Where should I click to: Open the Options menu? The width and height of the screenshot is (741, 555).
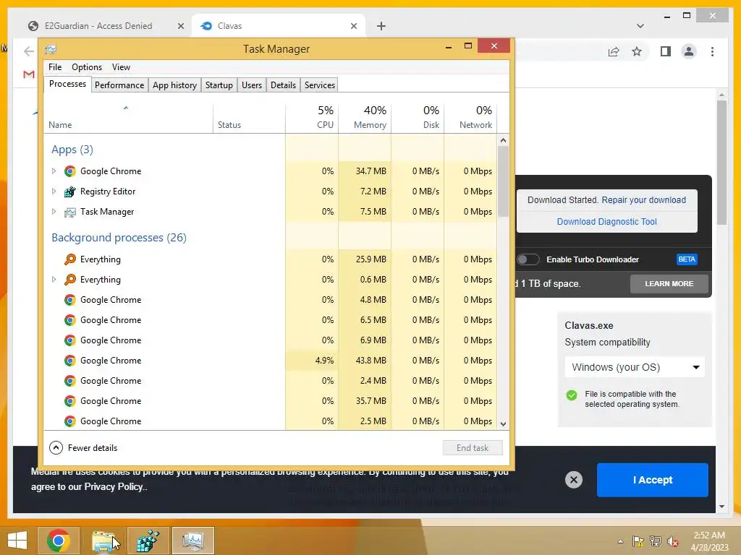click(87, 67)
